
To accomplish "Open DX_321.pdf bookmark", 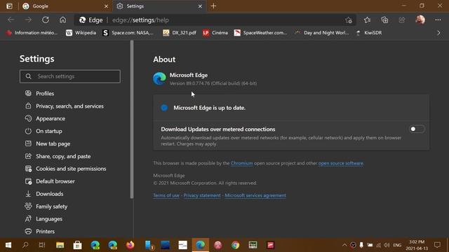I will tap(180, 33).
